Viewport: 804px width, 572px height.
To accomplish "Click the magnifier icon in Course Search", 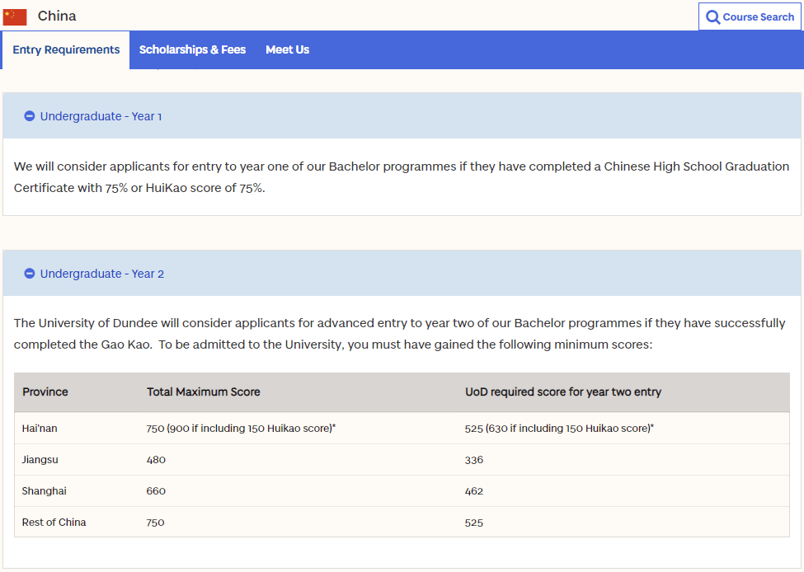I will tap(712, 17).
